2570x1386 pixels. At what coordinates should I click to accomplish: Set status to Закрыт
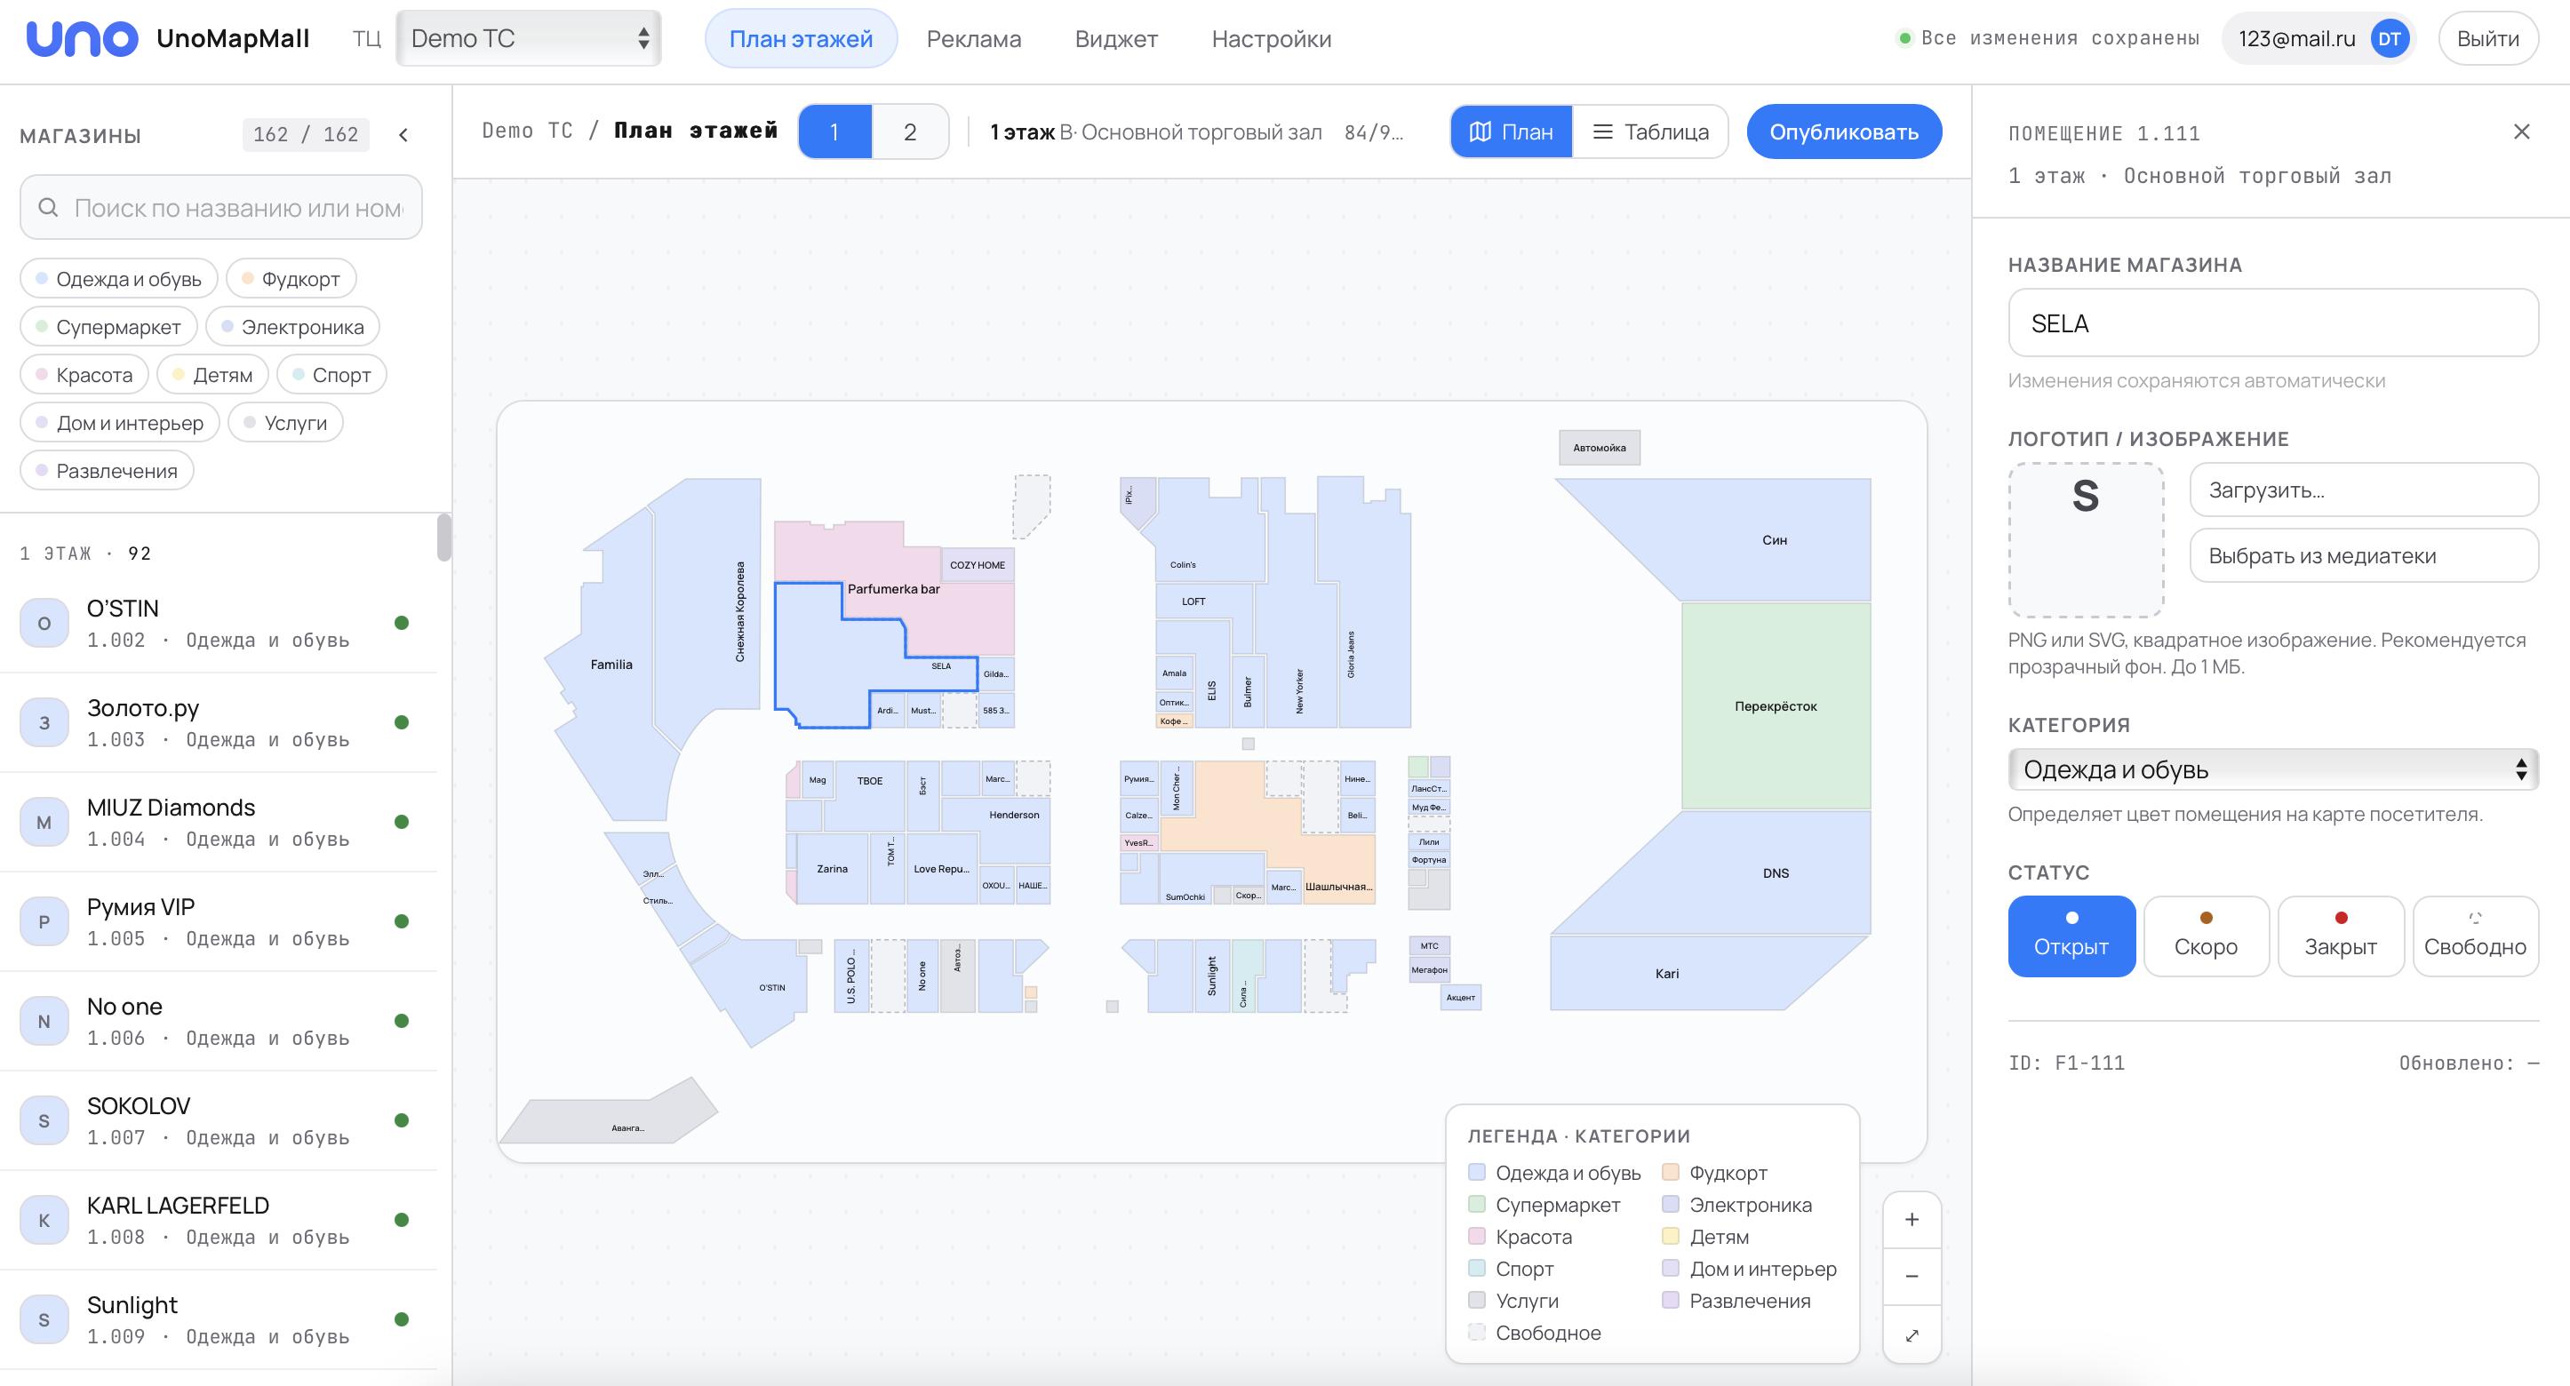(2341, 936)
